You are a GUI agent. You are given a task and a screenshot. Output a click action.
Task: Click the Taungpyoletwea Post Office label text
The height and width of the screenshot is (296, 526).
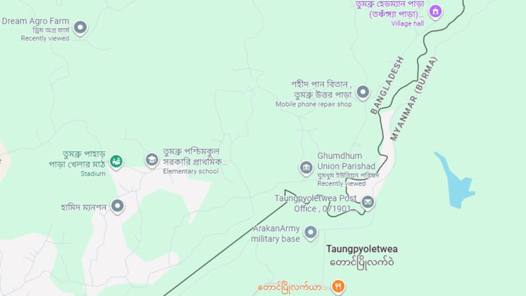(316, 204)
